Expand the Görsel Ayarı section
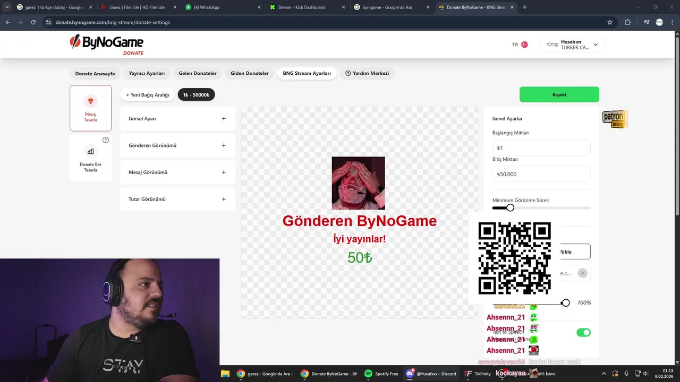The image size is (680, 382). (x=178, y=119)
